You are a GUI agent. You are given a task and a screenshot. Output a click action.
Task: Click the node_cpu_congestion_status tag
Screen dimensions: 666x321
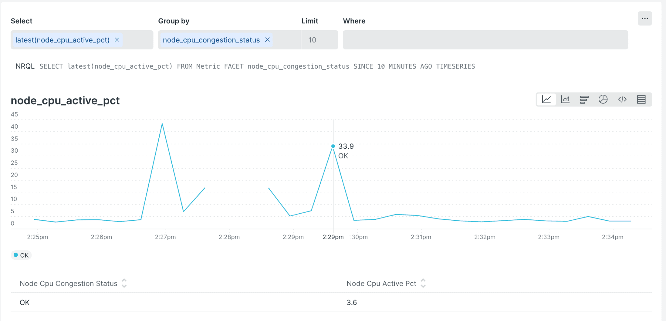211,40
